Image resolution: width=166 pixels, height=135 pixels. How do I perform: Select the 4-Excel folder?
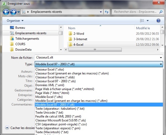tap(114, 45)
